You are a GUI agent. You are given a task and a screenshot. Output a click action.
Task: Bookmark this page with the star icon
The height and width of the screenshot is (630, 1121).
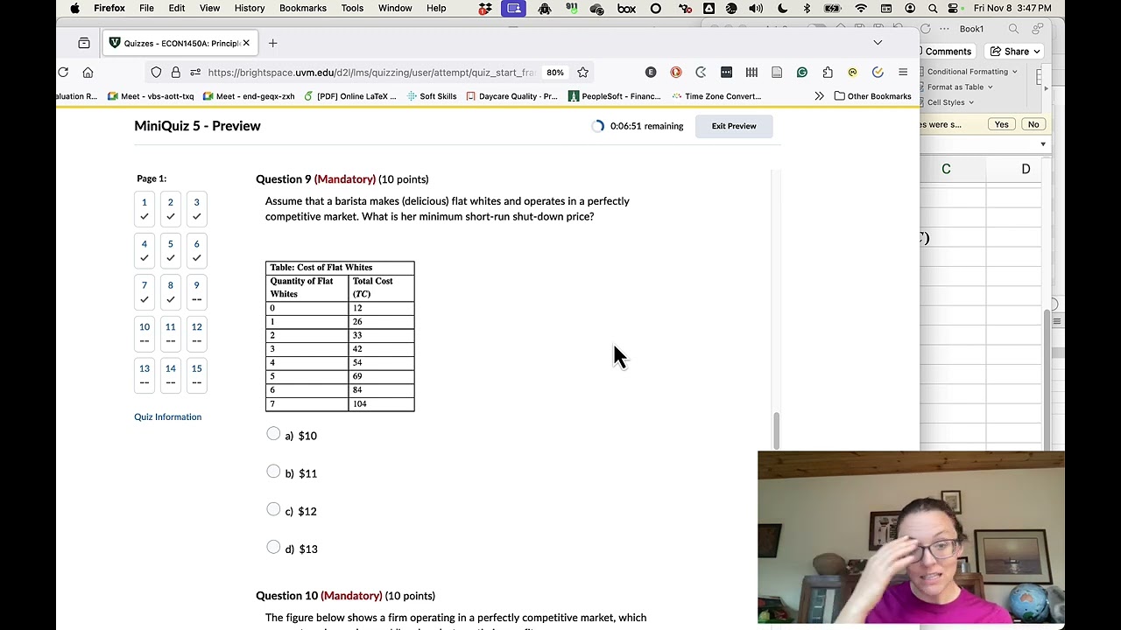pyautogui.click(x=583, y=73)
